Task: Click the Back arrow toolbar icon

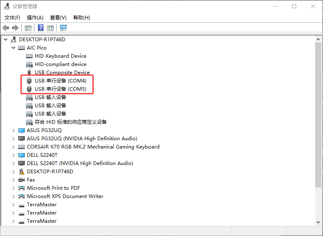Action: [6, 28]
